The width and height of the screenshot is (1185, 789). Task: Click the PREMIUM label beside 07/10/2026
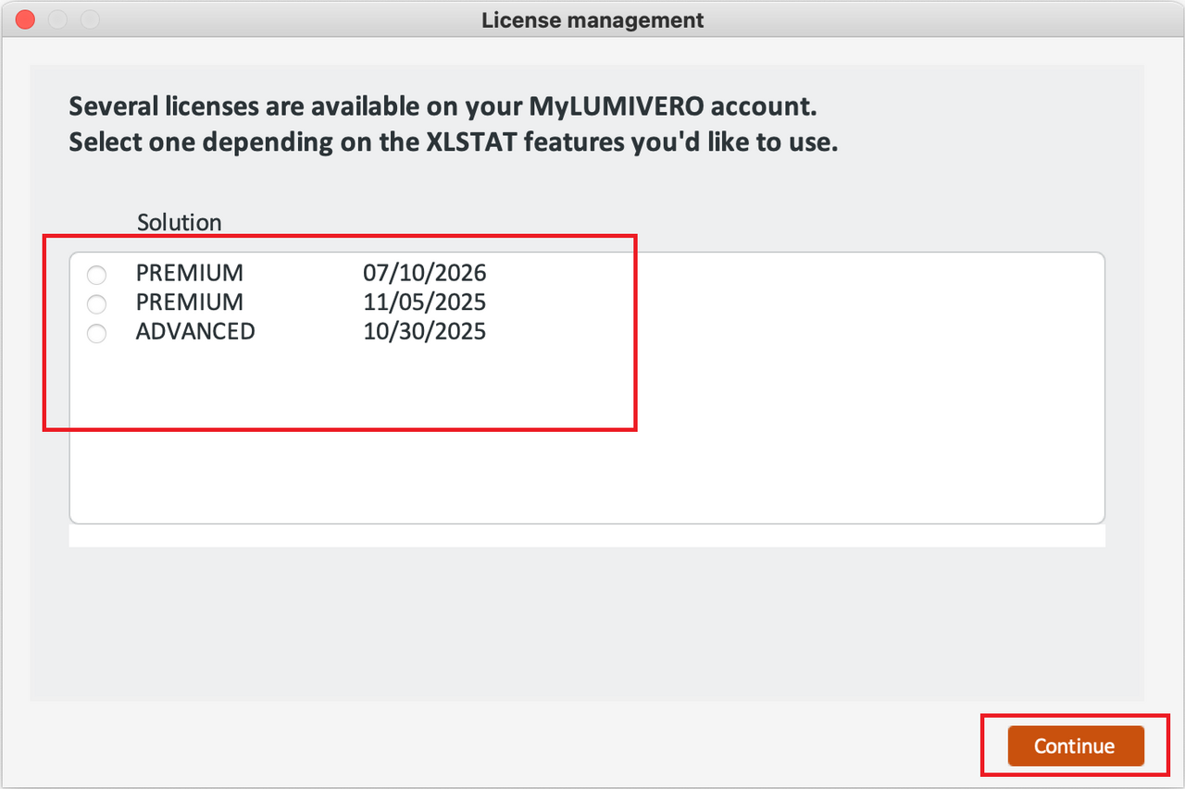pos(190,274)
